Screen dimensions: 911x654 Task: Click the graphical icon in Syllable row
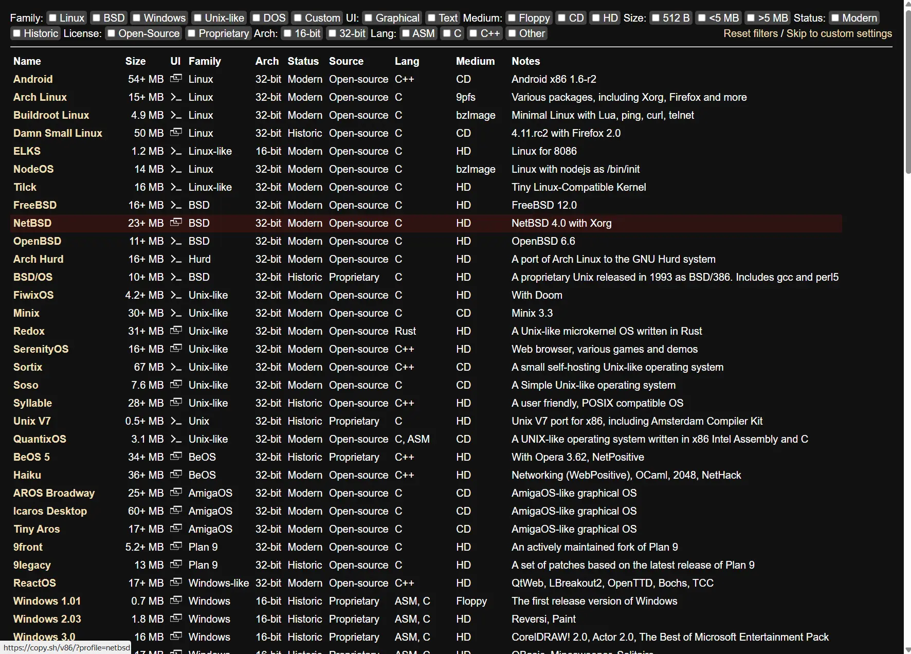pyautogui.click(x=176, y=403)
